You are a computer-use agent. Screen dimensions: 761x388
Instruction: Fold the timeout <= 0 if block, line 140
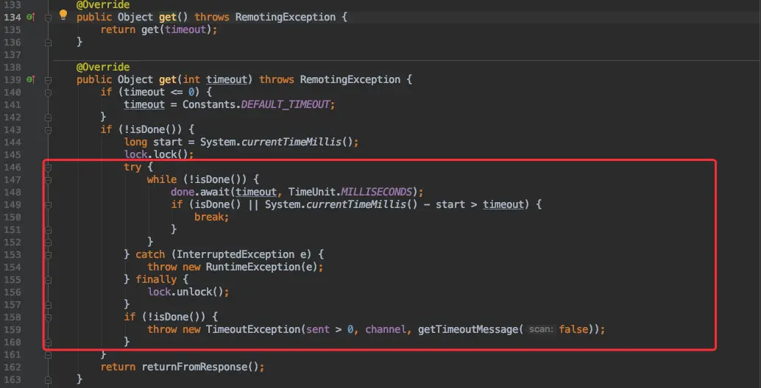click(x=48, y=93)
